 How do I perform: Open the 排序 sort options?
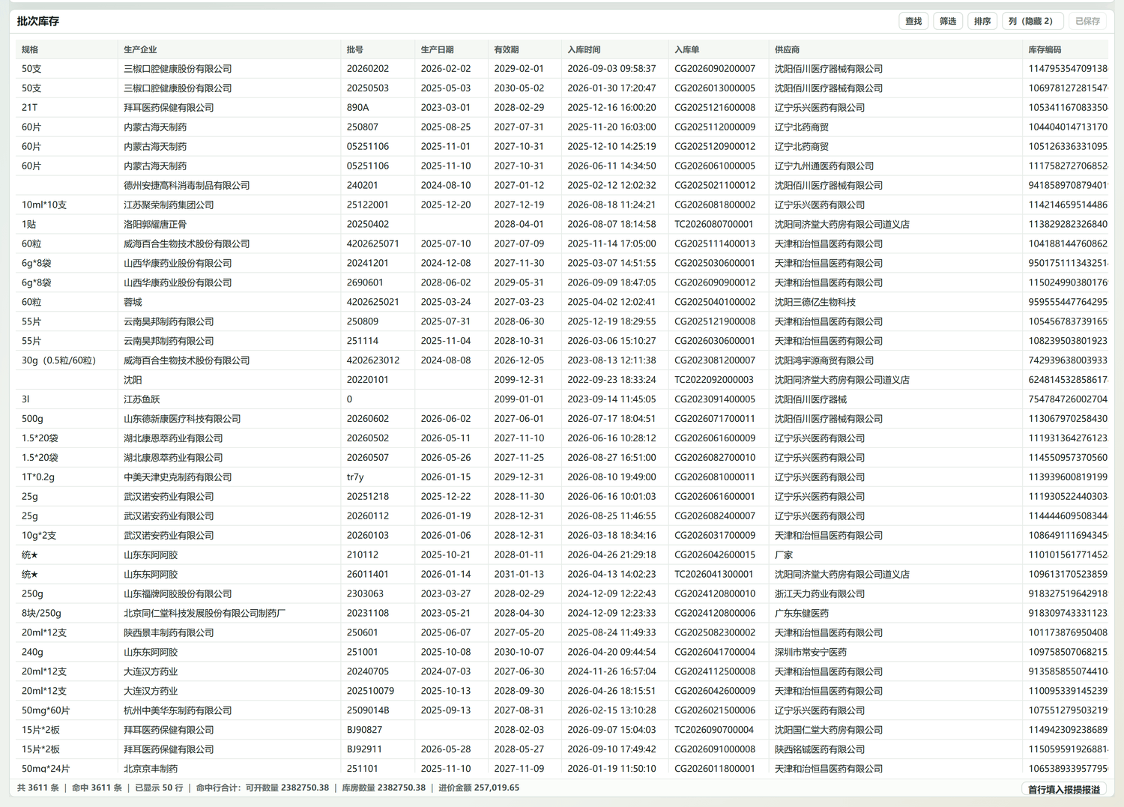coord(982,21)
